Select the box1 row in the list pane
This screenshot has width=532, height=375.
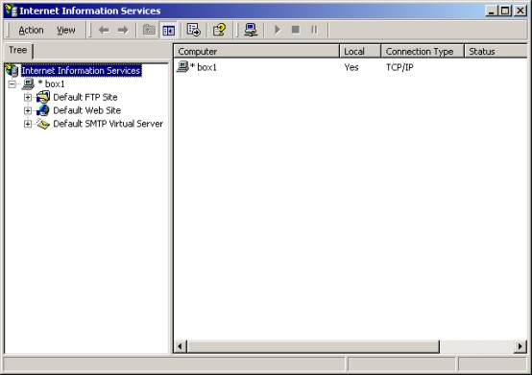coord(351,67)
